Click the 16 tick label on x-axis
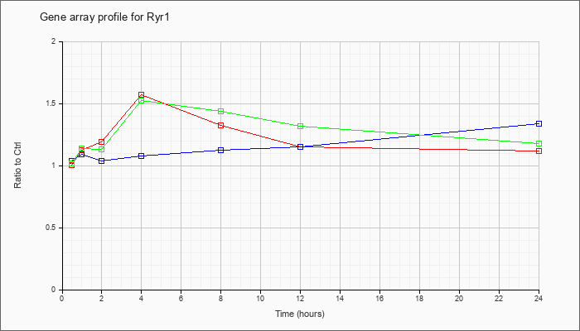 click(x=379, y=298)
